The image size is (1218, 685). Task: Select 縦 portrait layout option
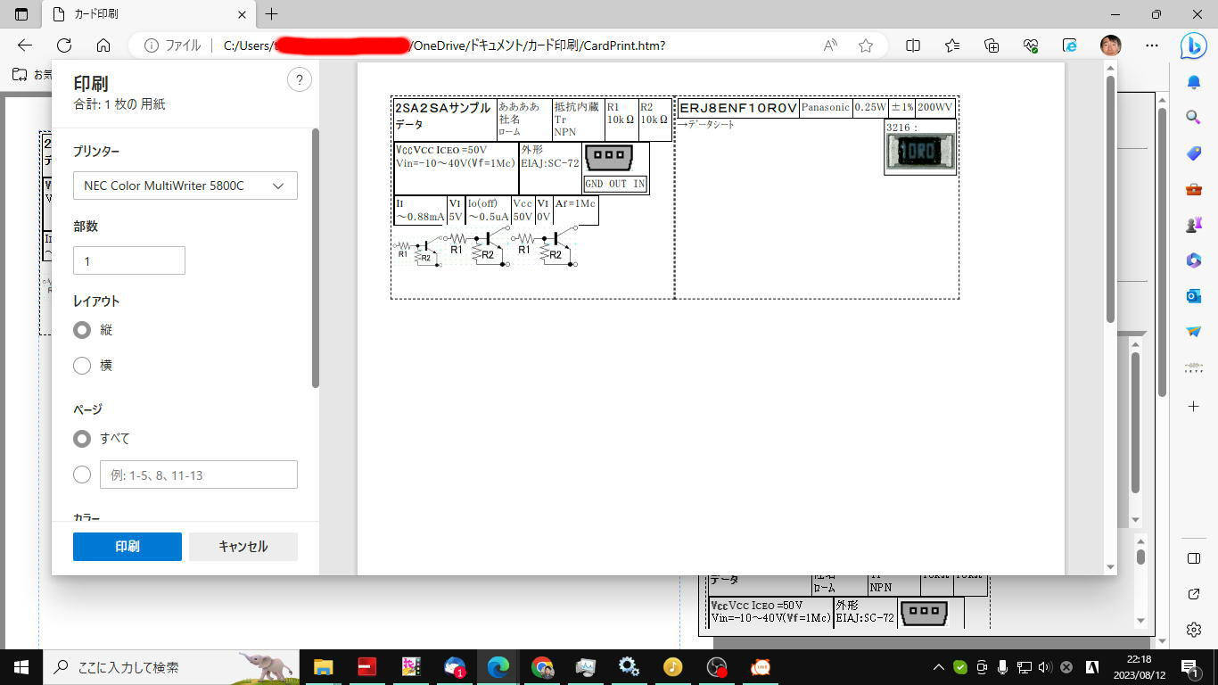tap(82, 330)
